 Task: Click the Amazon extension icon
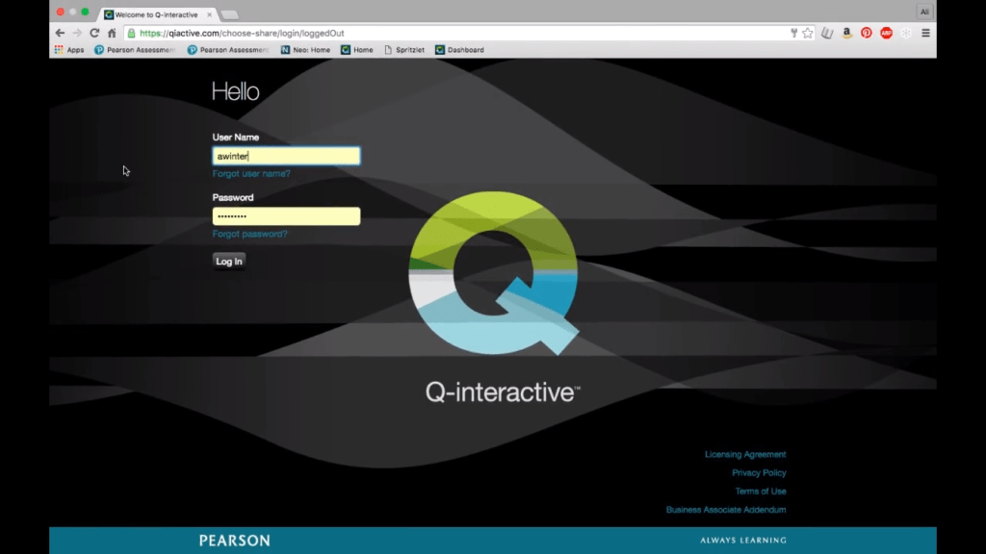[x=846, y=33]
